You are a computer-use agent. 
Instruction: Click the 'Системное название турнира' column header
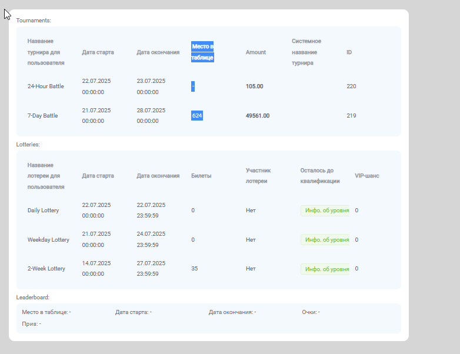(306, 52)
